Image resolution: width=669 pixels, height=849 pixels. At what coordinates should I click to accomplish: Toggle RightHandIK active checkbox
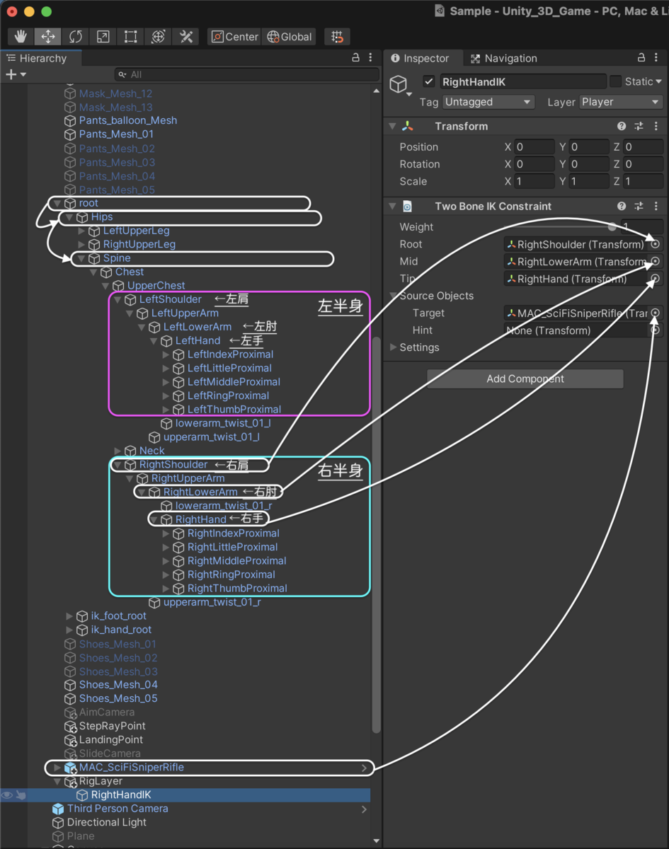coord(428,81)
